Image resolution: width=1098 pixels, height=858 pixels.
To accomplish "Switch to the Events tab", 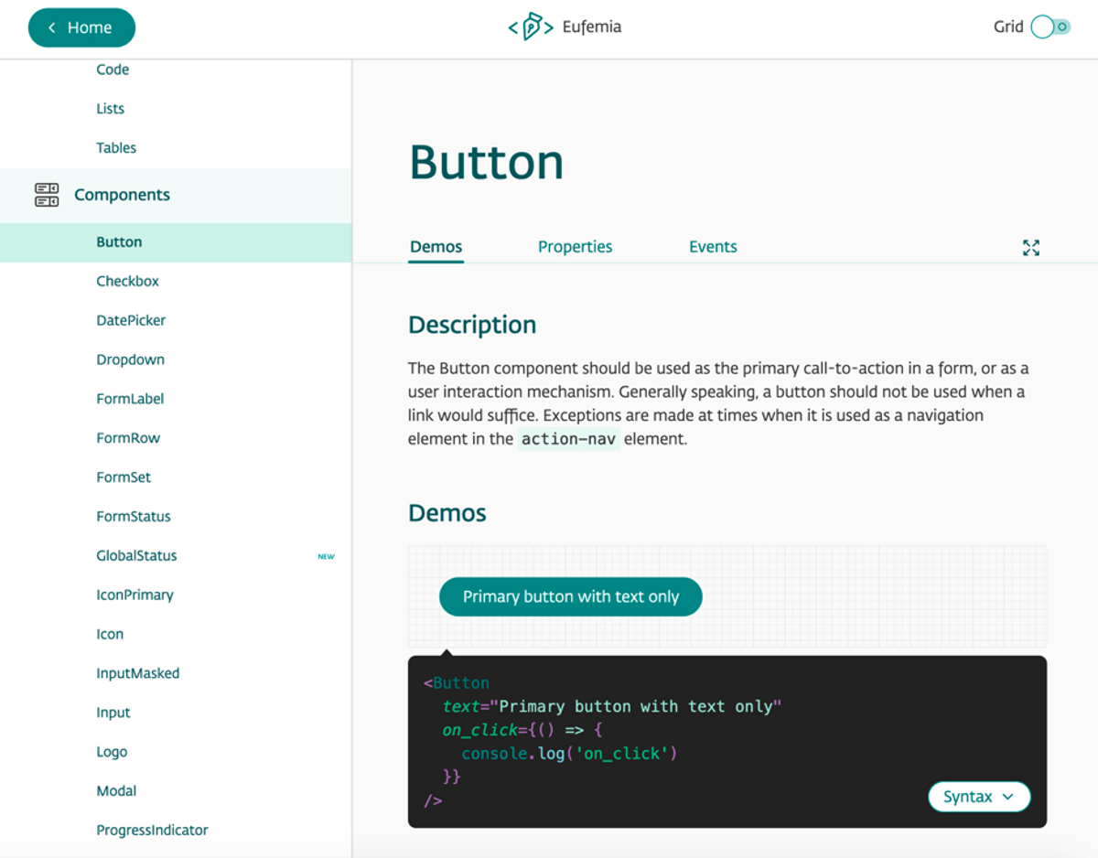I will [713, 247].
